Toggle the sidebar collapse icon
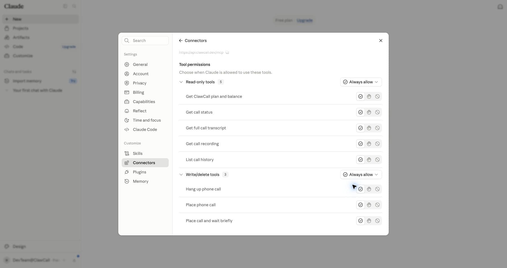The image size is (507, 268). tap(65, 6)
